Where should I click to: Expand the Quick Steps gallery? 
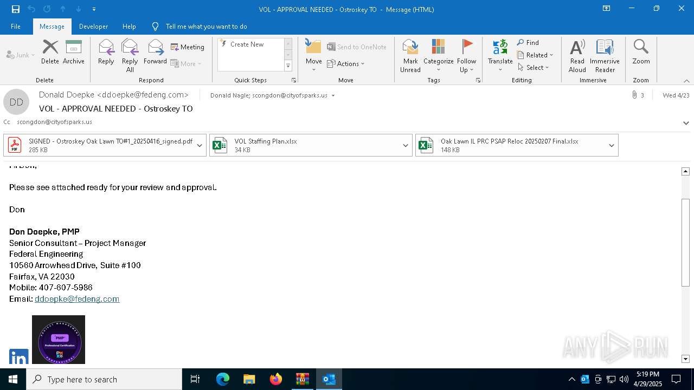(288, 66)
